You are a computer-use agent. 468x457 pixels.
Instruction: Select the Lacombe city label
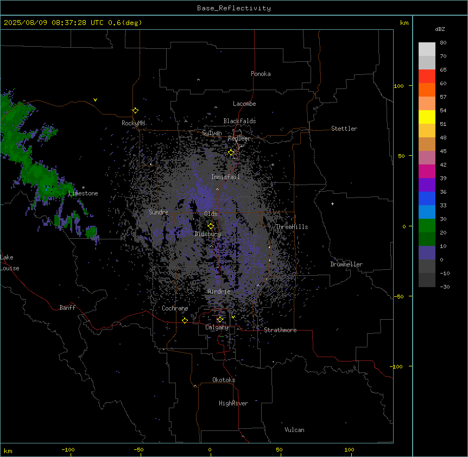[x=244, y=104]
